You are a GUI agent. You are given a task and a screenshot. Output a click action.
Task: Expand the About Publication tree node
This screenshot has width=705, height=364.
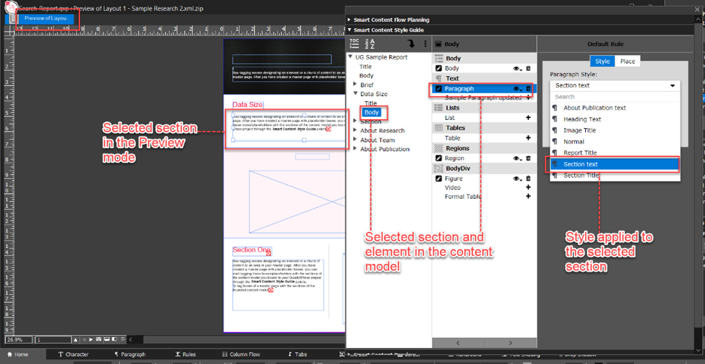(356, 149)
